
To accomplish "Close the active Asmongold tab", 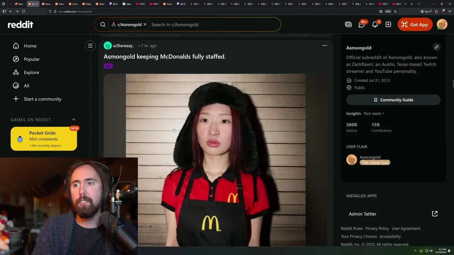I will [x=37, y=4].
